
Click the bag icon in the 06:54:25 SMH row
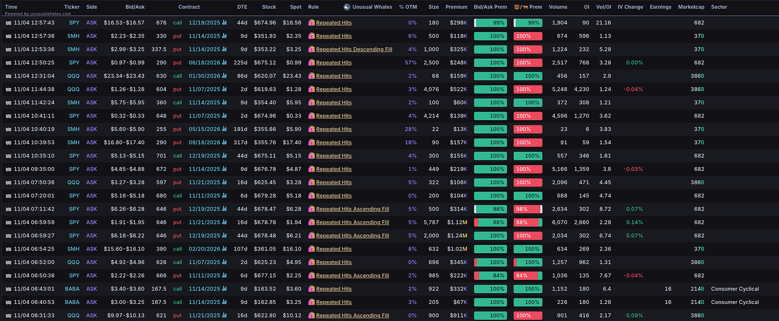[311, 249]
